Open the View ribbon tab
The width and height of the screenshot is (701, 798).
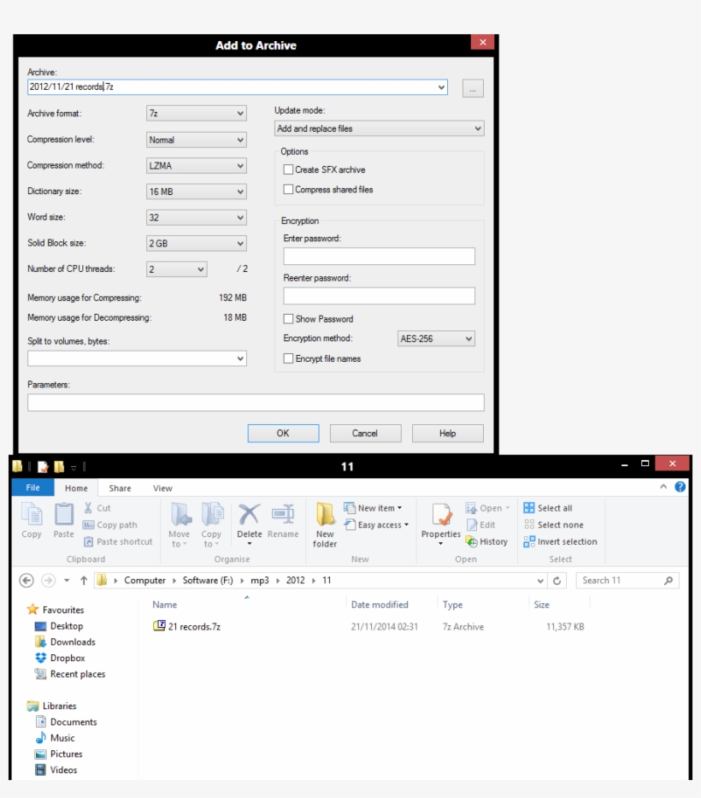click(162, 488)
